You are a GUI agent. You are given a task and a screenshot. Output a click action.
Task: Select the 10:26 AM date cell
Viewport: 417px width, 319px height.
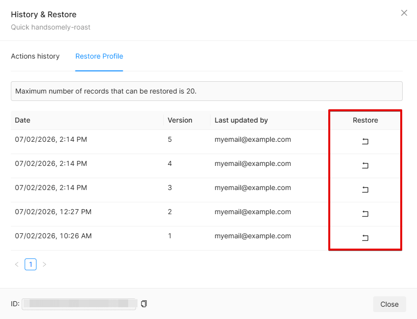(53, 236)
